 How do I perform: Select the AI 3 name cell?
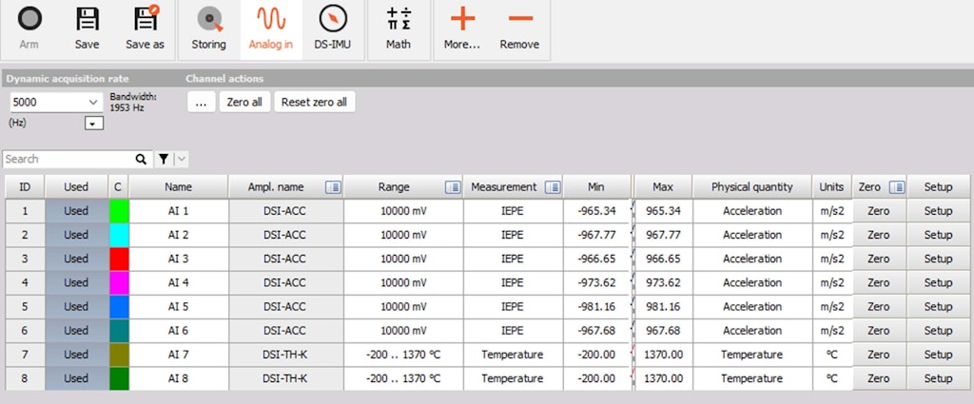(x=178, y=259)
